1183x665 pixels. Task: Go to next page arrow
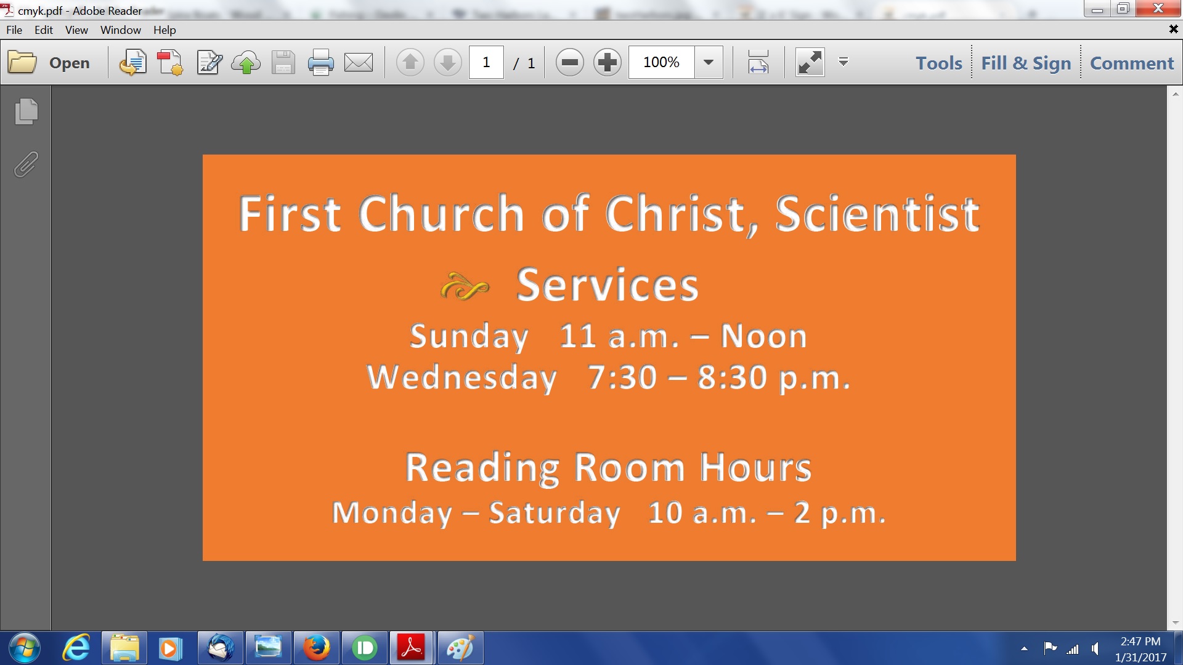tap(448, 62)
